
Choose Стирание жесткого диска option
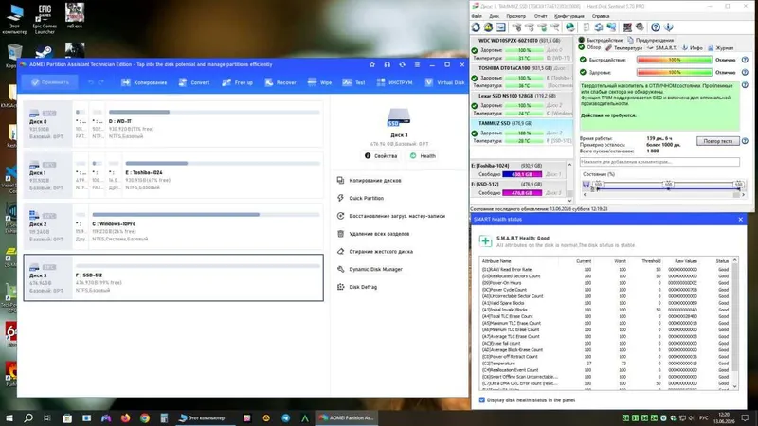(374, 251)
